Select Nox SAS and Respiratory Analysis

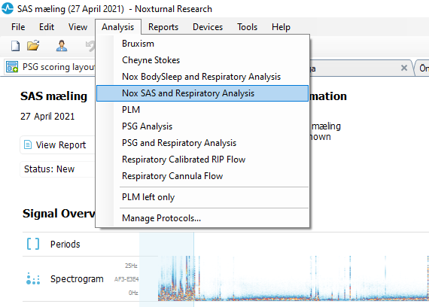click(x=202, y=93)
